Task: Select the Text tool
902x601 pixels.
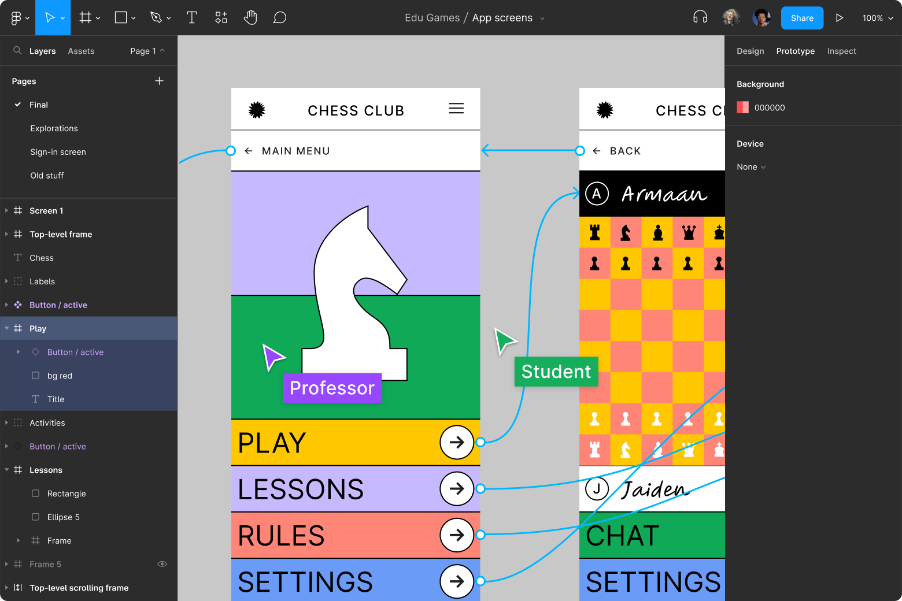Action: [191, 17]
